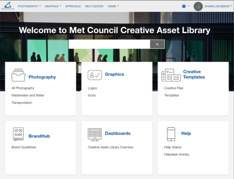
Task: Open the Graphics card heading
Action: point(115,74)
